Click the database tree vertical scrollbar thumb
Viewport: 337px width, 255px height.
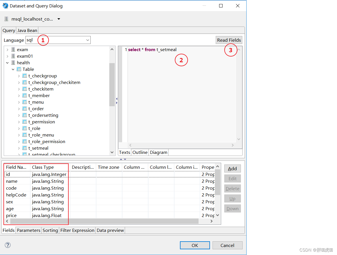(x=112, y=85)
